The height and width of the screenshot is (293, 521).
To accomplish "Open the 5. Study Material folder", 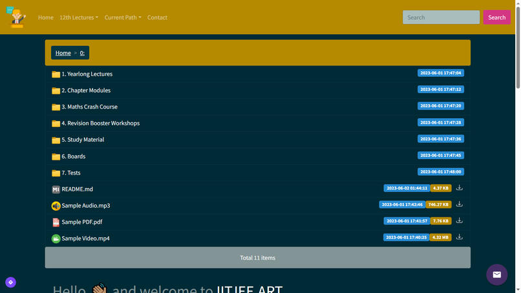I will pyautogui.click(x=83, y=140).
